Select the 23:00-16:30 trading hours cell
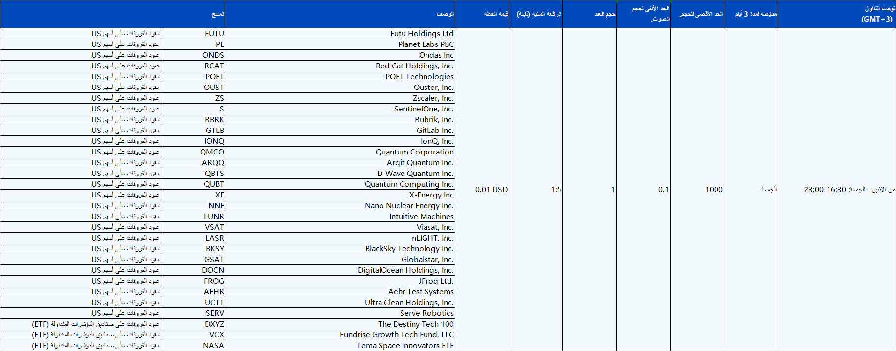Image resolution: width=896 pixels, height=351 pixels. coord(837,190)
